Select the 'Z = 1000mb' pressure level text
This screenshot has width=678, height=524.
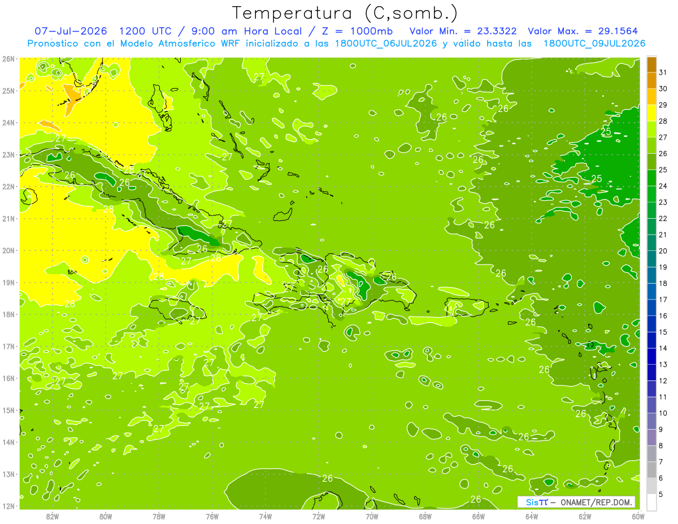point(356,31)
